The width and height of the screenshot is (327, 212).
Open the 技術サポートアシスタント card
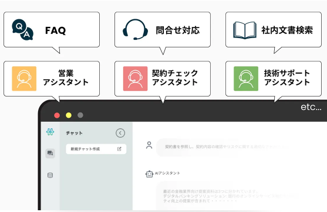(x=274, y=78)
